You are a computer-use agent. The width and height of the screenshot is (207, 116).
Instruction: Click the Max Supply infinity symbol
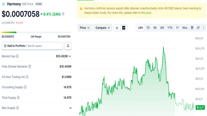click(70, 108)
